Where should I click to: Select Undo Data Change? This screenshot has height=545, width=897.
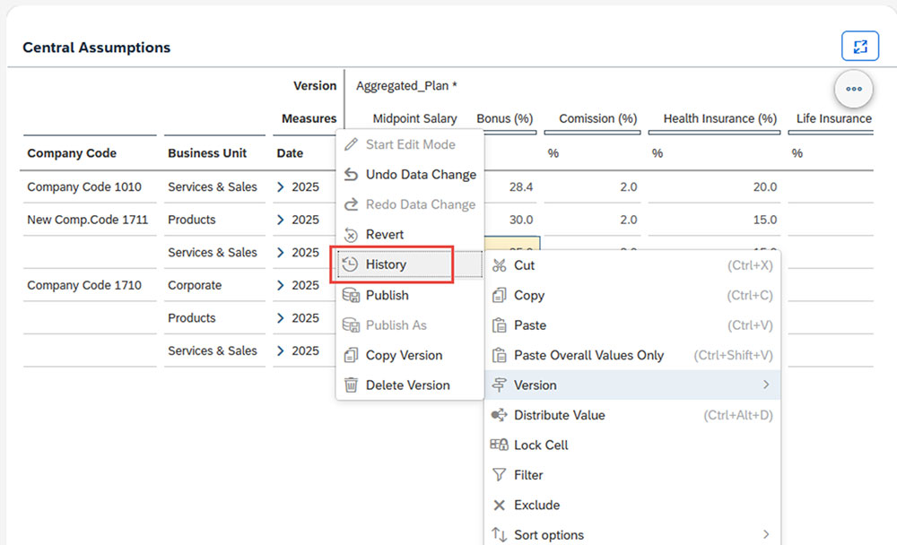click(x=420, y=175)
